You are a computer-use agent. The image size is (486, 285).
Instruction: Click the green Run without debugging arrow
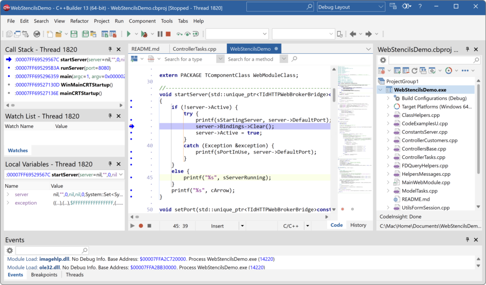point(129,34)
